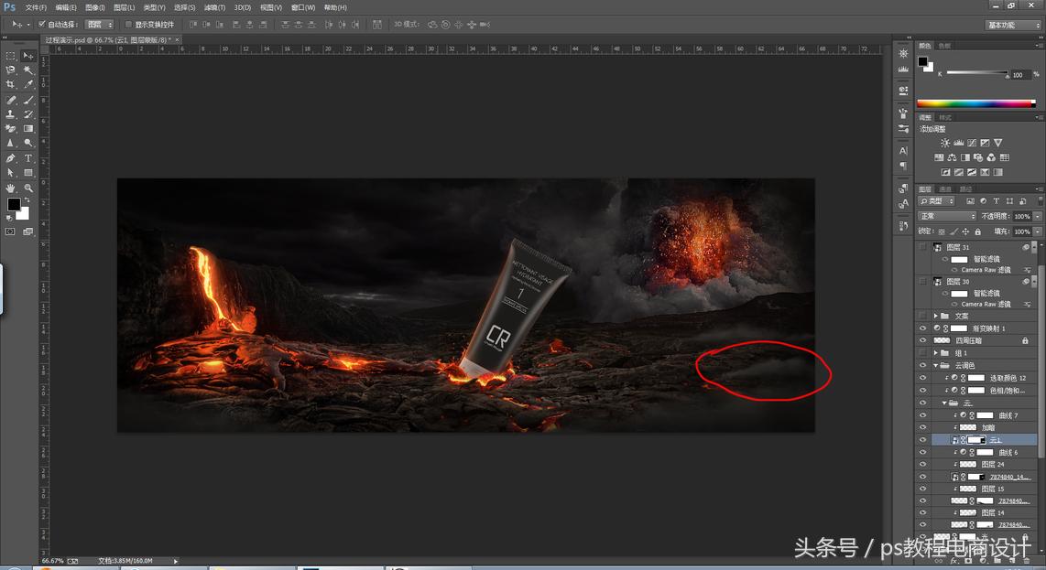
Task: Select the Eyedropper tool
Action: [28, 85]
